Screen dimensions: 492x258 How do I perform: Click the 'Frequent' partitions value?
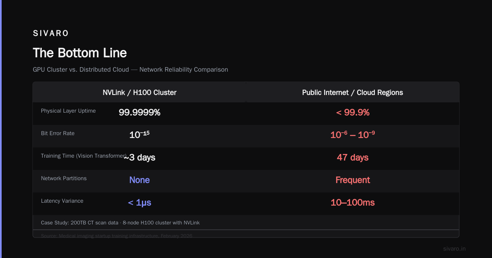pos(353,180)
